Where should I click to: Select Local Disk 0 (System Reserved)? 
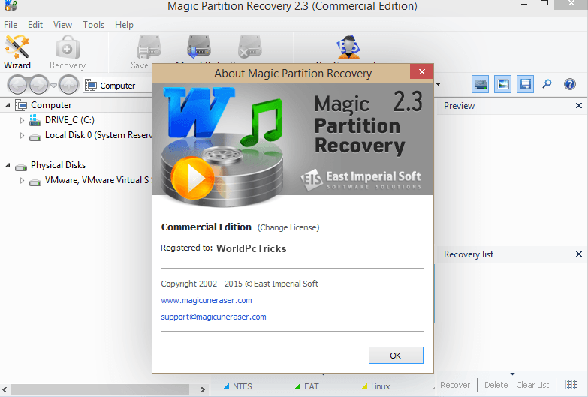(98, 135)
